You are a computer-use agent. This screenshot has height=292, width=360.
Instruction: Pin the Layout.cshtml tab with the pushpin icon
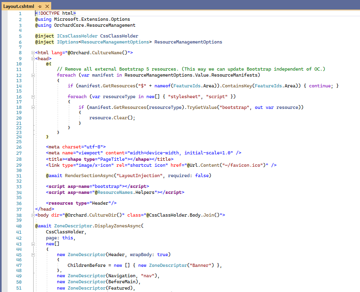click(x=40, y=6)
